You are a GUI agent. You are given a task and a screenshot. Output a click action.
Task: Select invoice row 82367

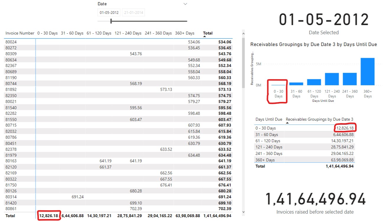[118, 66]
